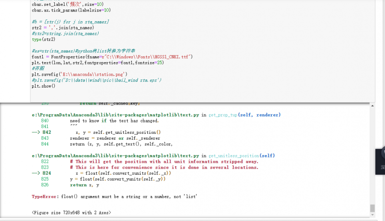The width and height of the screenshot is (385, 221).
Task: Click the output scrollbar track above the thumb
Action: [x=372, y=154]
